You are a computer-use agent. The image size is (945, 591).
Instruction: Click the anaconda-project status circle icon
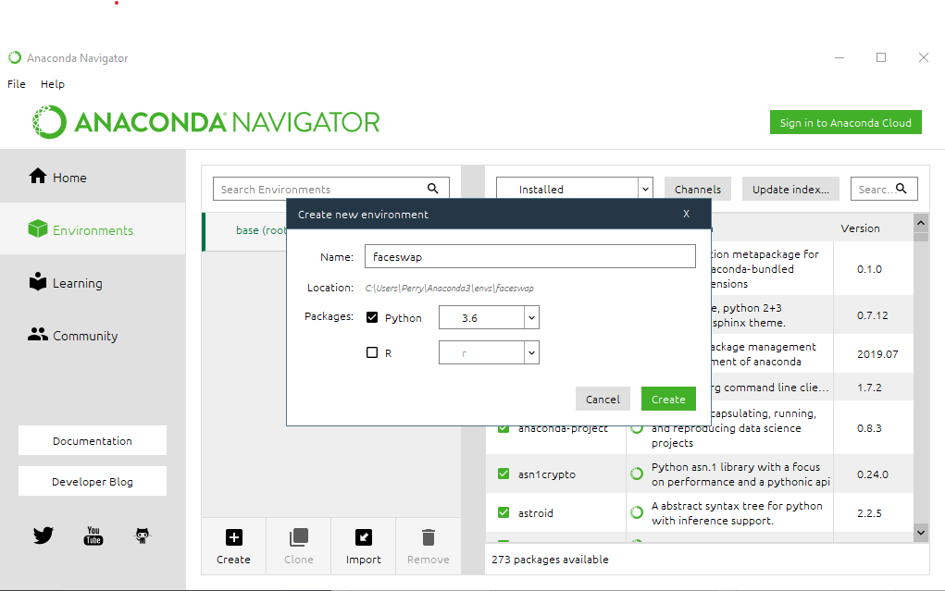click(637, 429)
